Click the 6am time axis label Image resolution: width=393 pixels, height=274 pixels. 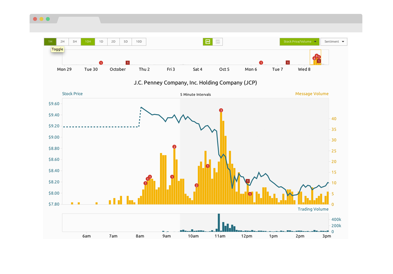[87, 236]
